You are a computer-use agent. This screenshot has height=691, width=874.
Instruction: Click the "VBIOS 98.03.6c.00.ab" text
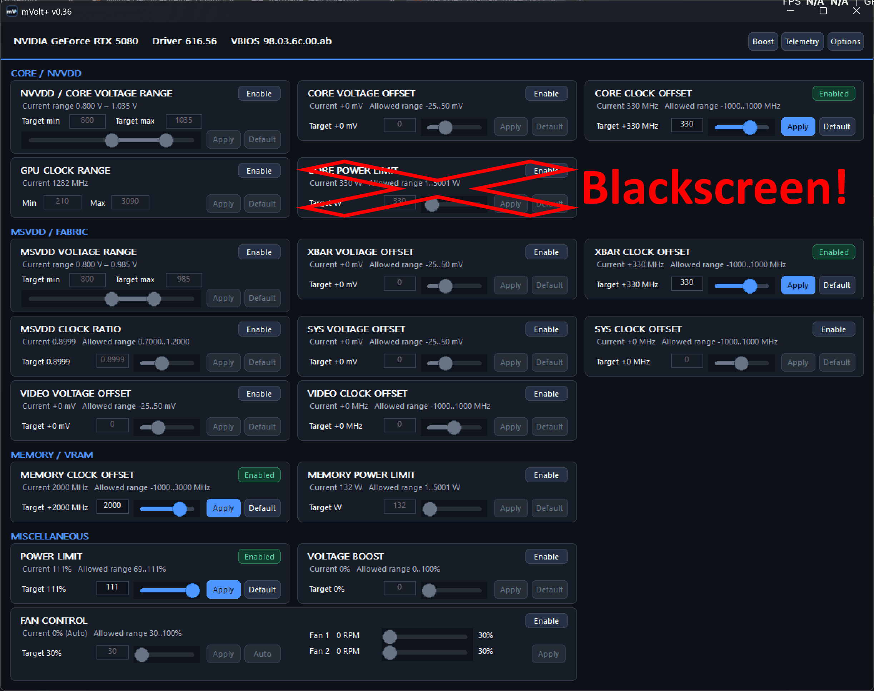click(x=281, y=41)
